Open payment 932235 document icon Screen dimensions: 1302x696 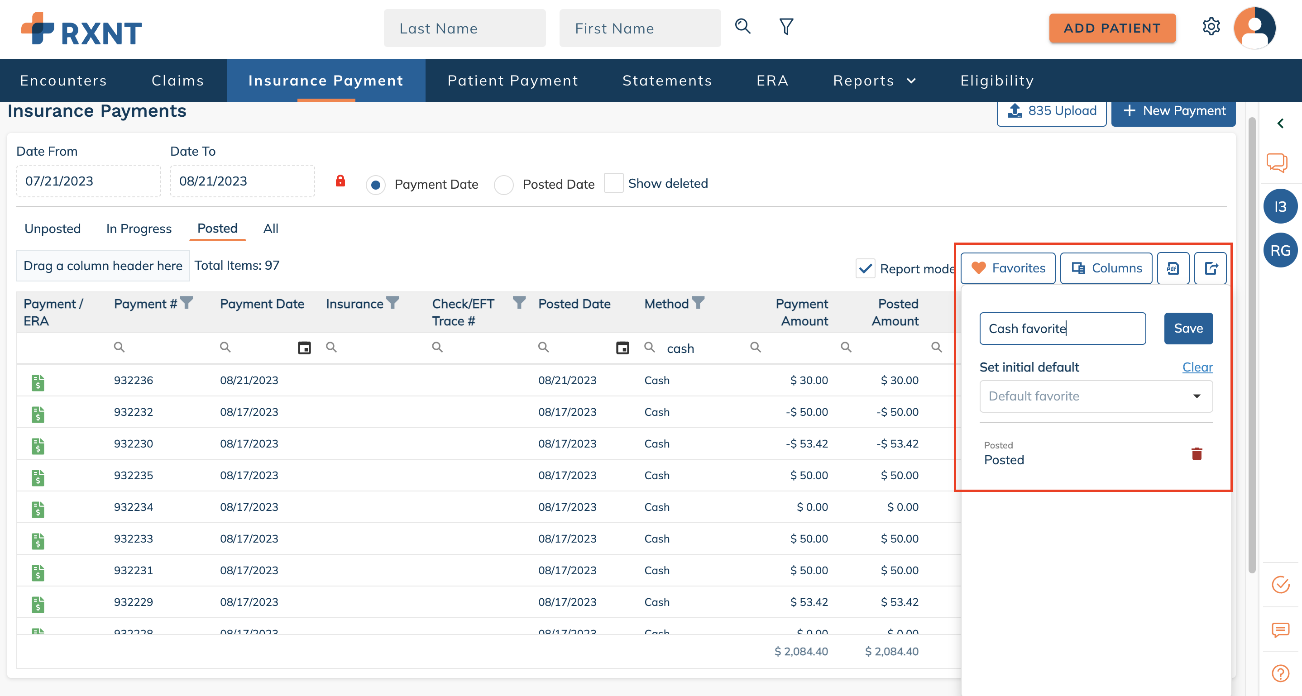click(38, 477)
